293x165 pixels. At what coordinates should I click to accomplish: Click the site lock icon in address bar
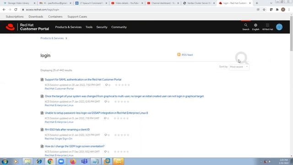pos(23,10)
